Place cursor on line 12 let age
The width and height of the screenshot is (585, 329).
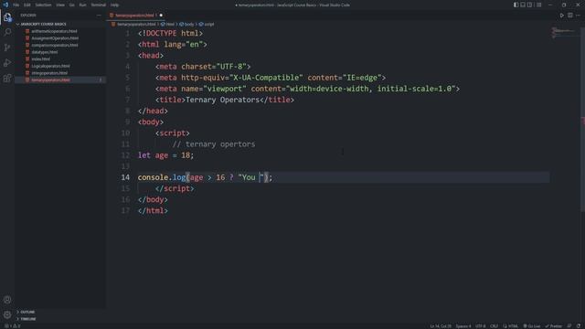(165, 155)
